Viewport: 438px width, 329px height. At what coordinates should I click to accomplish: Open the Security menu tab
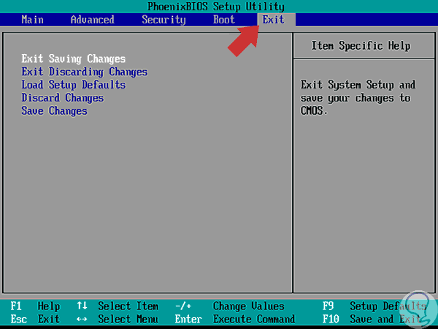[x=164, y=20]
